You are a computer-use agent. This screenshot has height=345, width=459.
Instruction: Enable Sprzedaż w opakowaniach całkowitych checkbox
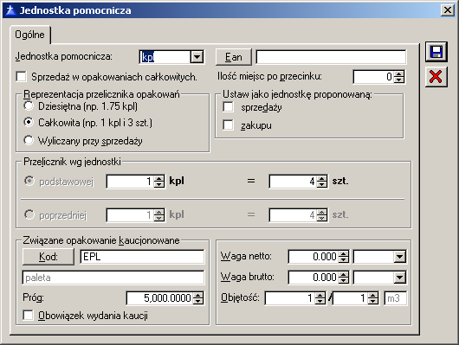tap(21, 77)
